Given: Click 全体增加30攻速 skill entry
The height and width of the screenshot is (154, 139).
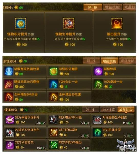Looking at the screenshot, I should pyautogui.click(x=69, y=97).
